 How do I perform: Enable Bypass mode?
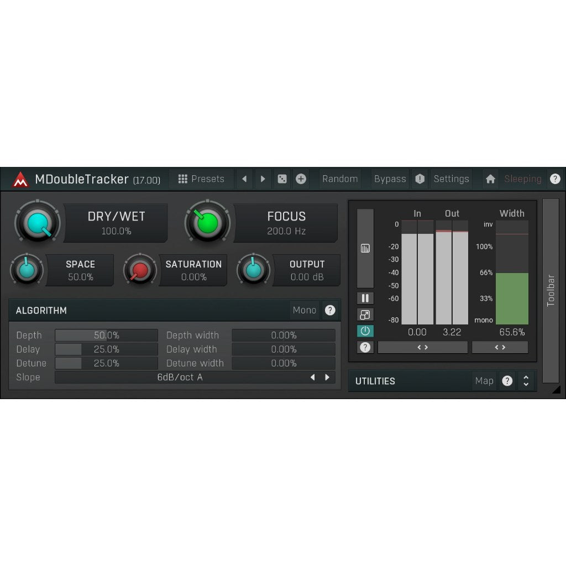(x=390, y=179)
